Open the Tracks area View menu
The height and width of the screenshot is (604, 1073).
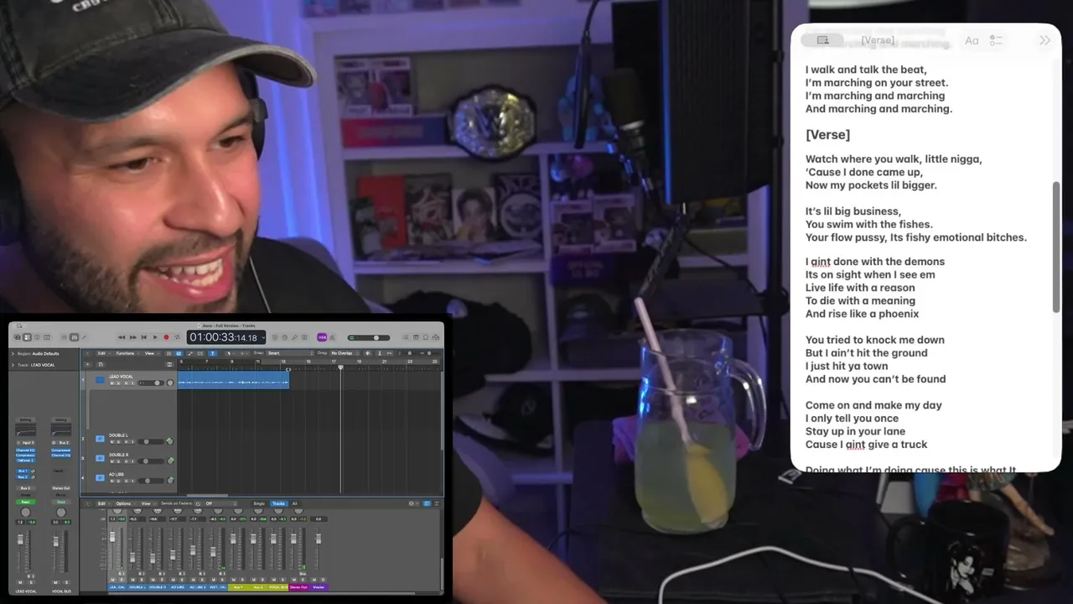(x=150, y=353)
